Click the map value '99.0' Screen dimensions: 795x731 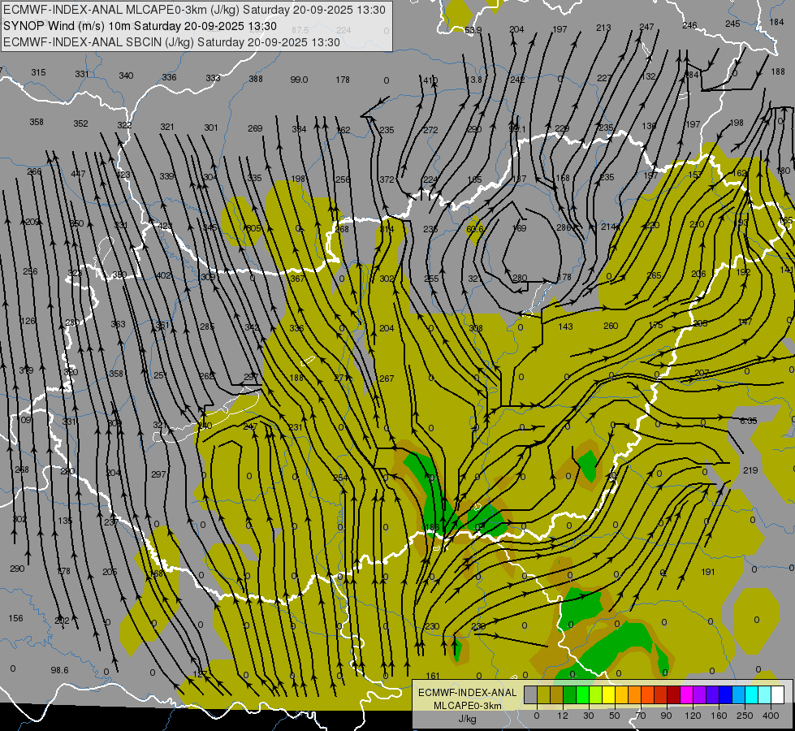(x=299, y=80)
